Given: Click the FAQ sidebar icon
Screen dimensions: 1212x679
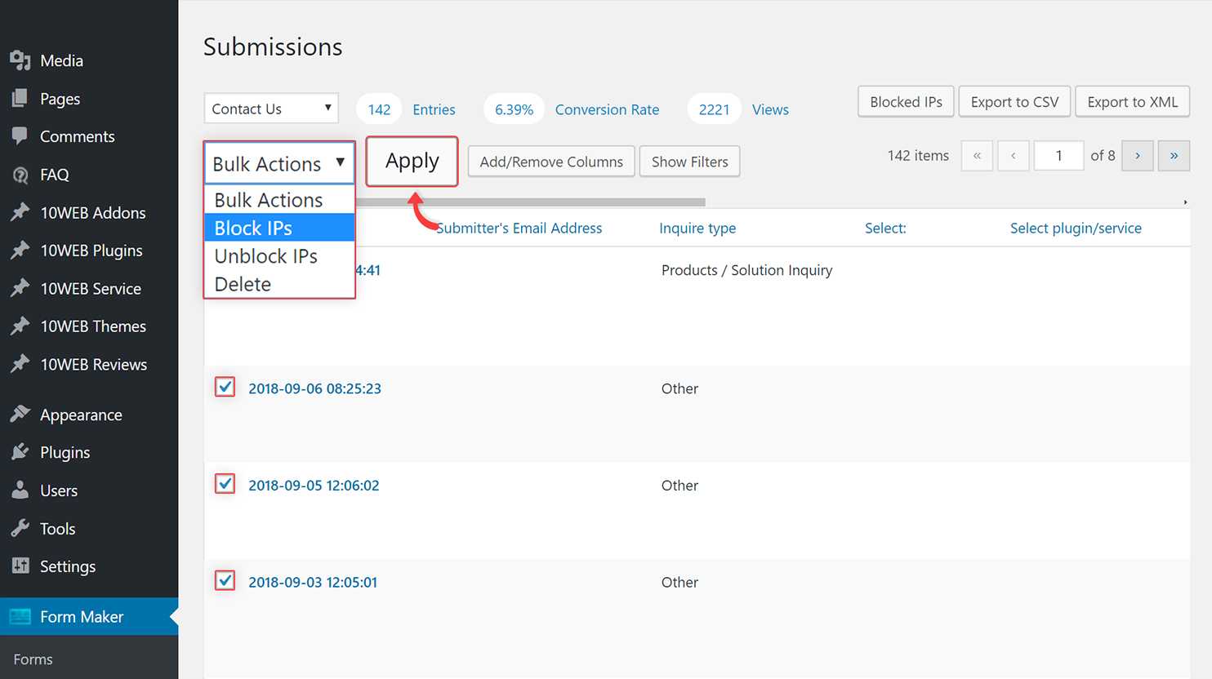Looking at the screenshot, I should tap(20, 175).
